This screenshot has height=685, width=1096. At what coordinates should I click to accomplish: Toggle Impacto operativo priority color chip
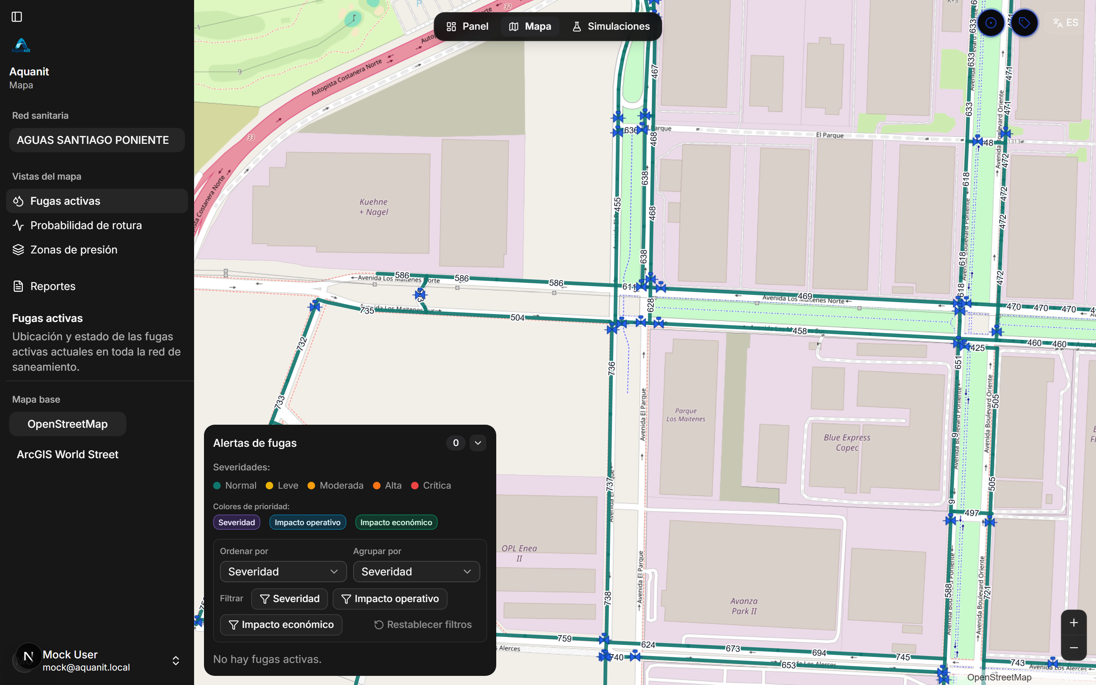pyautogui.click(x=307, y=523)
